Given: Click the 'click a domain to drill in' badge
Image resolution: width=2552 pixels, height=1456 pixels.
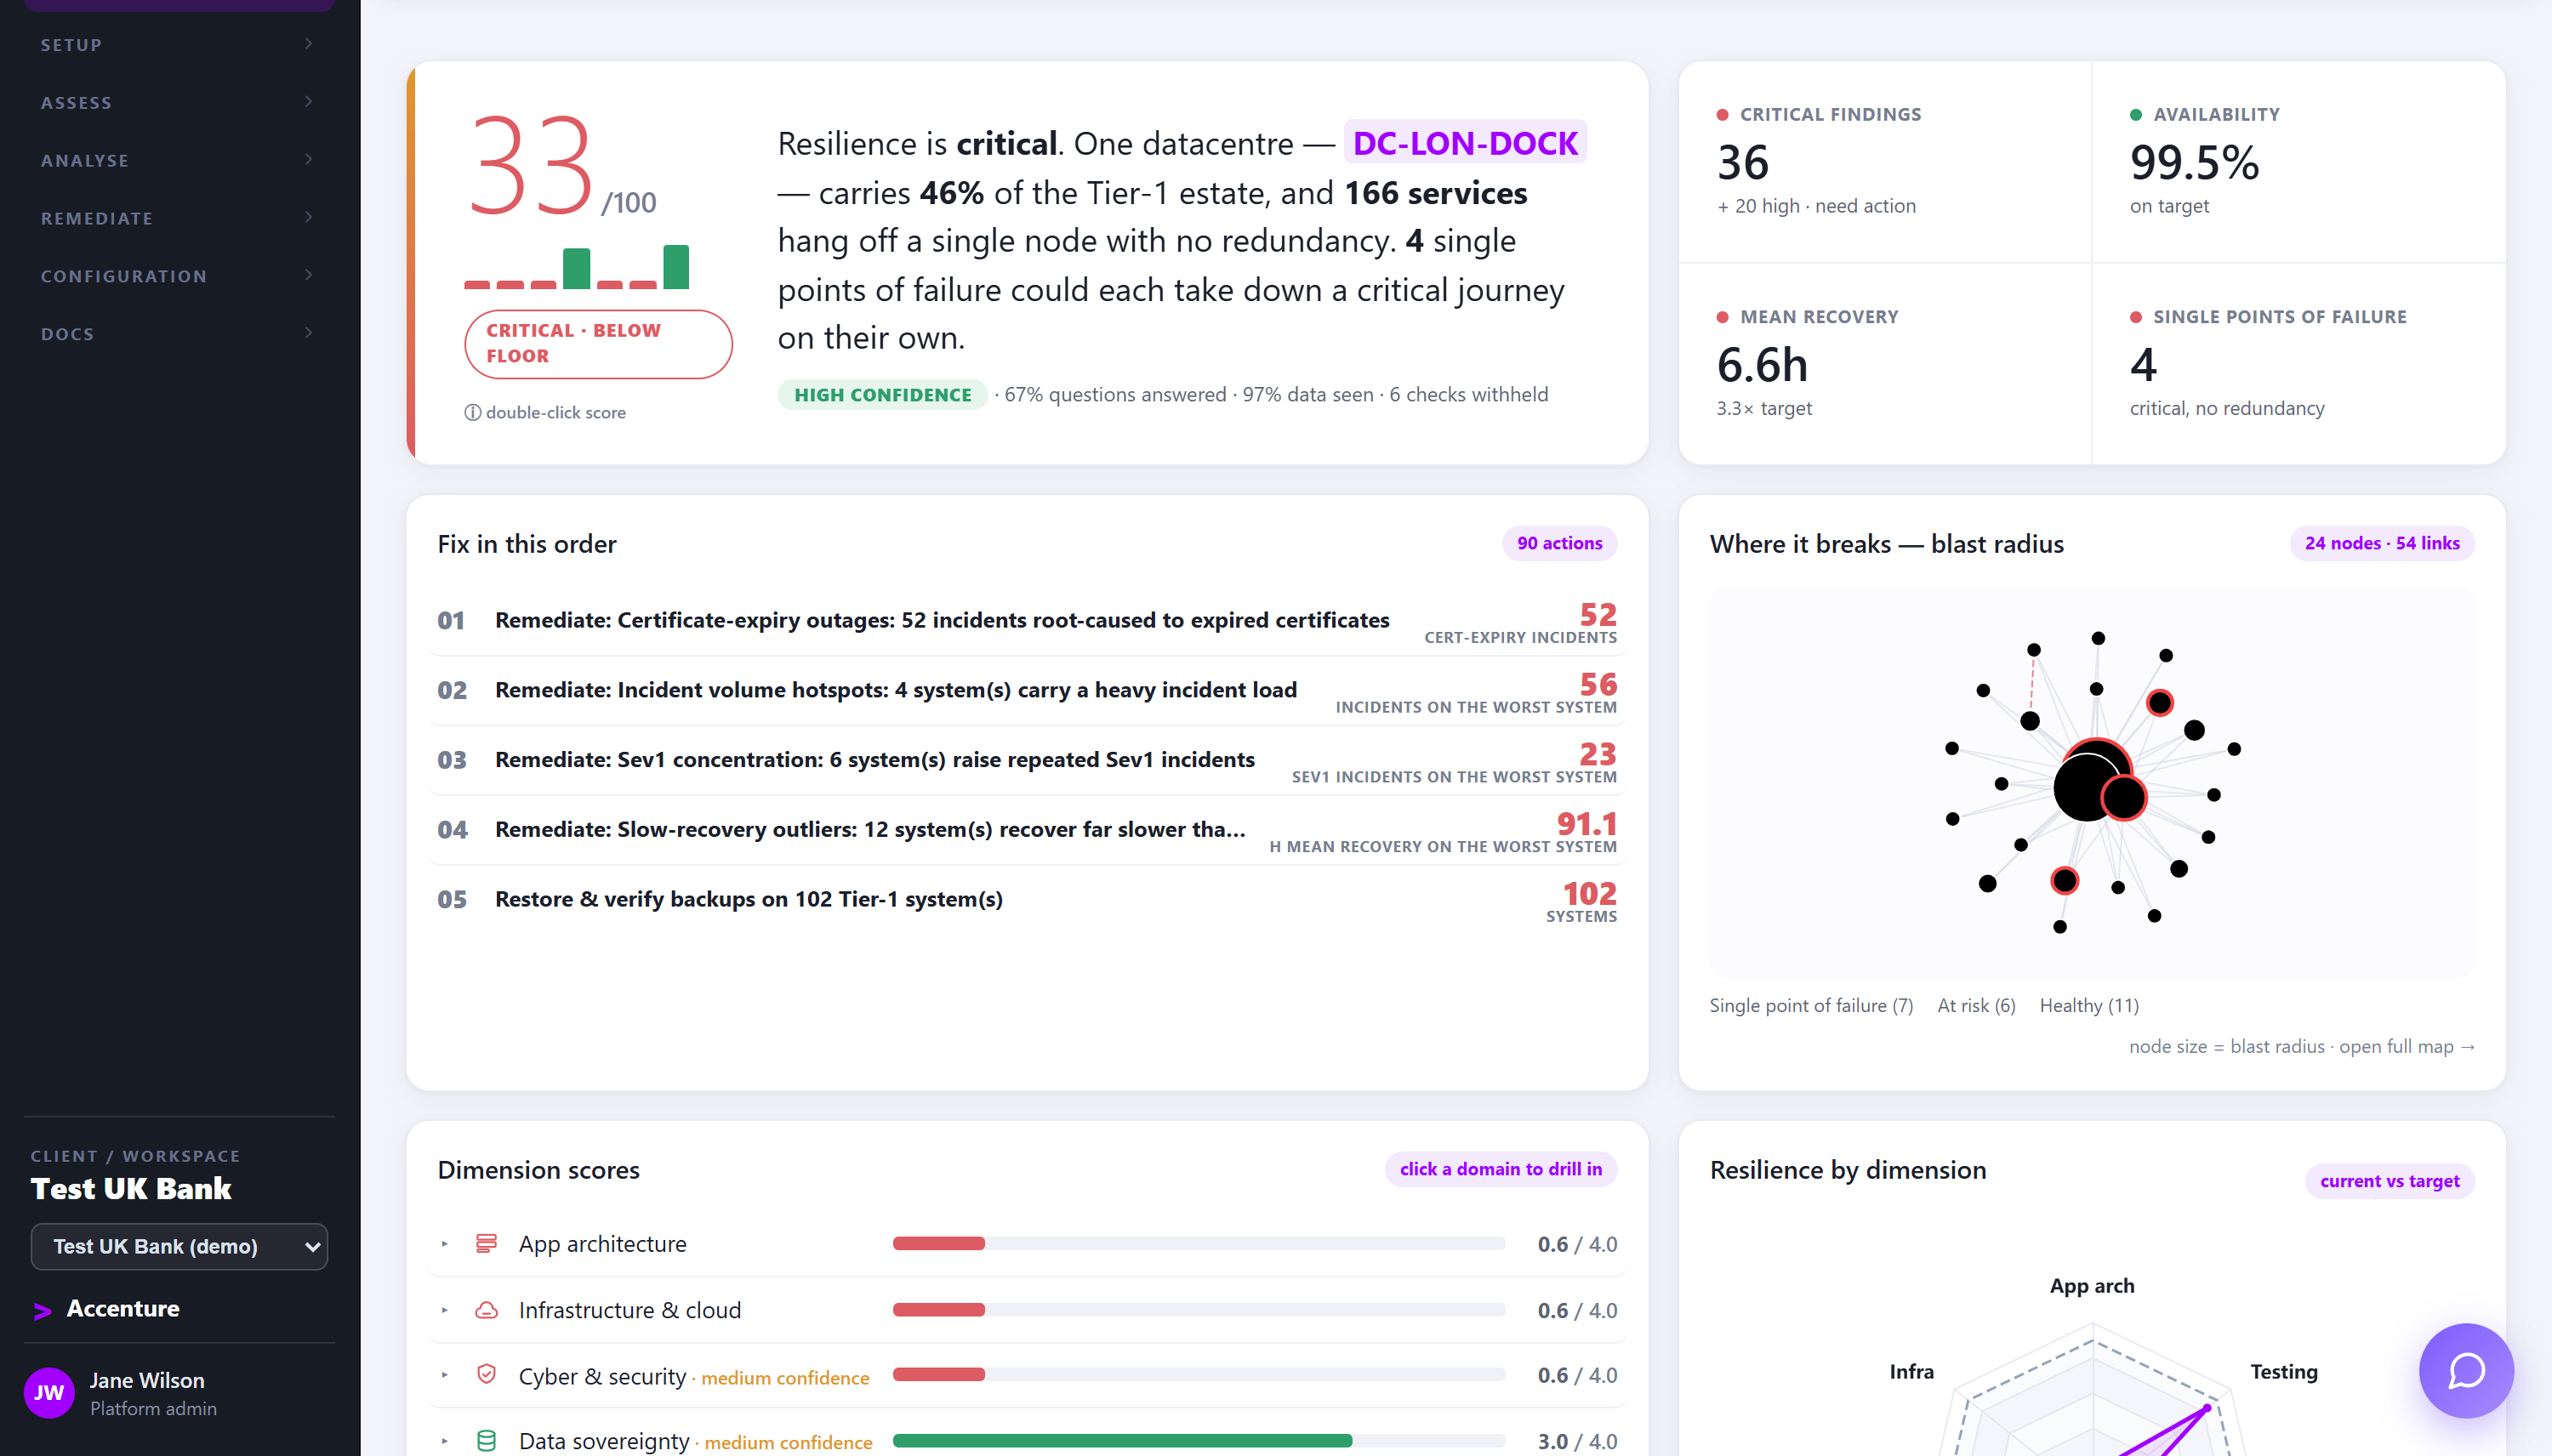Looking at the screenshot, I should tap(1500, 1169).
